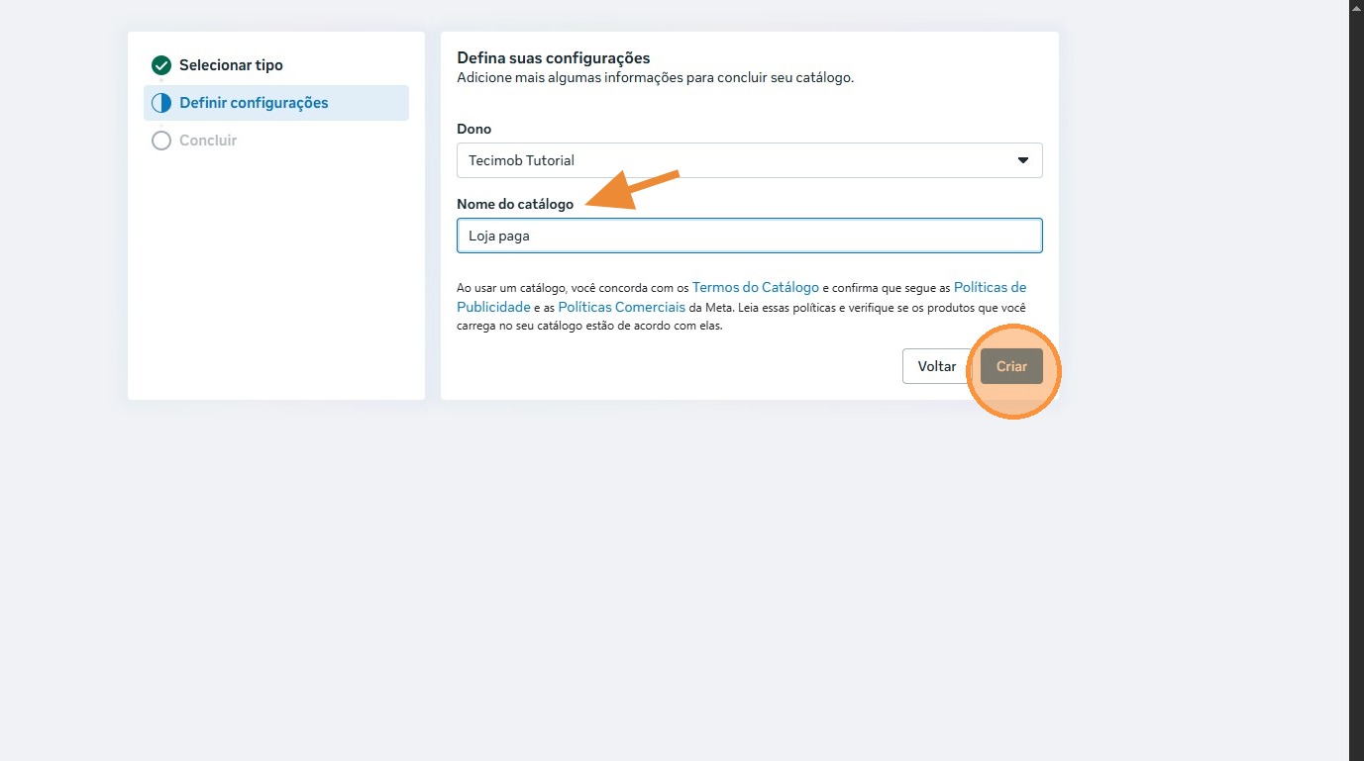Viewport: 1364px width, 761px height.
Task: Expand the Dono dropdown arrow
Action: (1023, 160)
